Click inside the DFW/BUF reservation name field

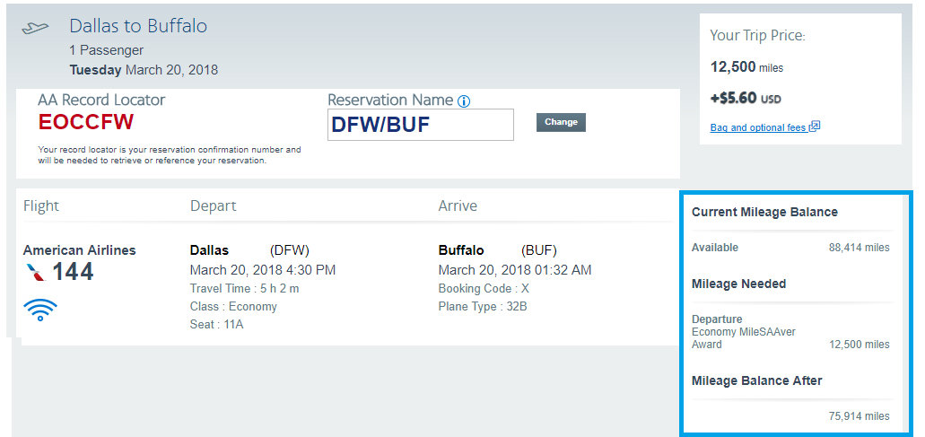pyautogui.click(x=421, y=125)
